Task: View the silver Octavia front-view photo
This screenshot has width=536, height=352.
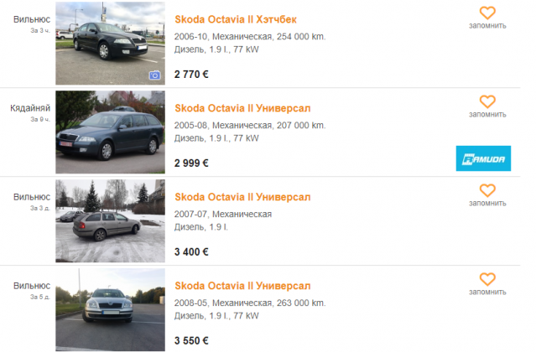Action: tap(110, 309)
